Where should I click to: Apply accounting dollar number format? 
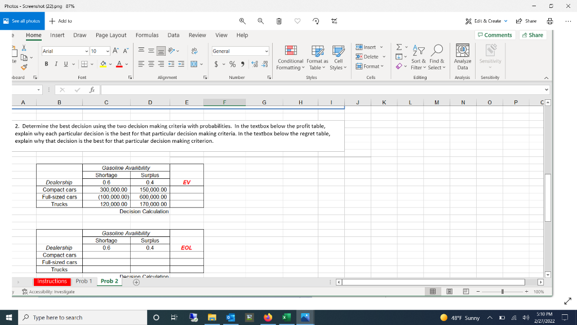point(216,64)
